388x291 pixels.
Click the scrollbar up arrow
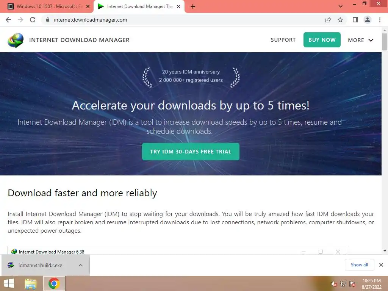pos(385,30)
